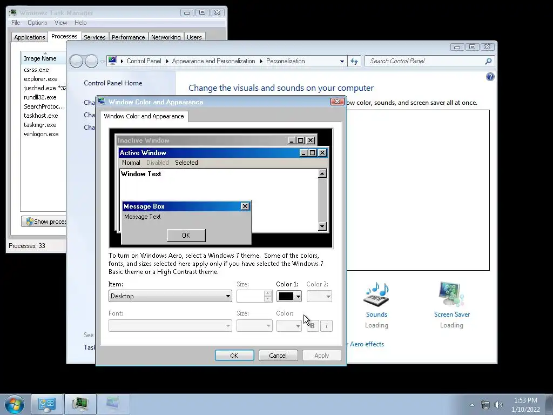Select winlogon.exe in process list
This screenshot has width=553, height=415.
point(41,134)
